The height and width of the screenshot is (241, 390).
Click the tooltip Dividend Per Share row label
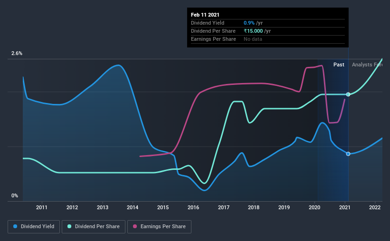213,31
